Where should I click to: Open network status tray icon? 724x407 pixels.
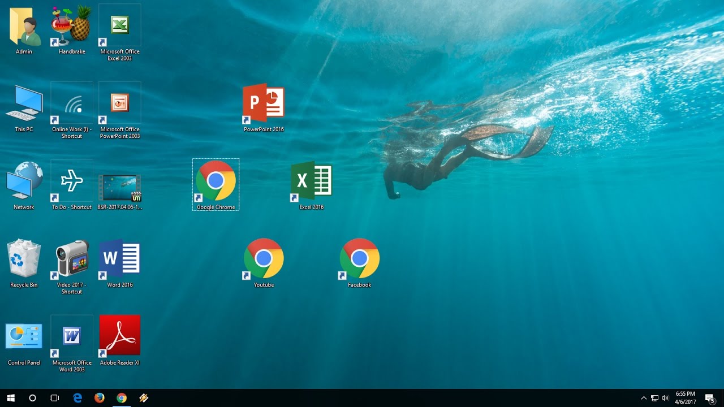pos(654,398)
